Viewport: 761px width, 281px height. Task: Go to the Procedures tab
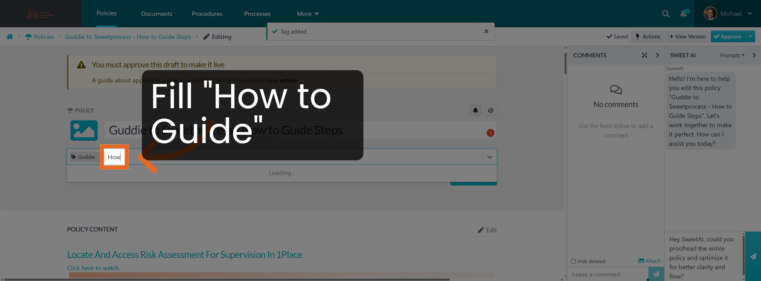click(x=207, y=14)
